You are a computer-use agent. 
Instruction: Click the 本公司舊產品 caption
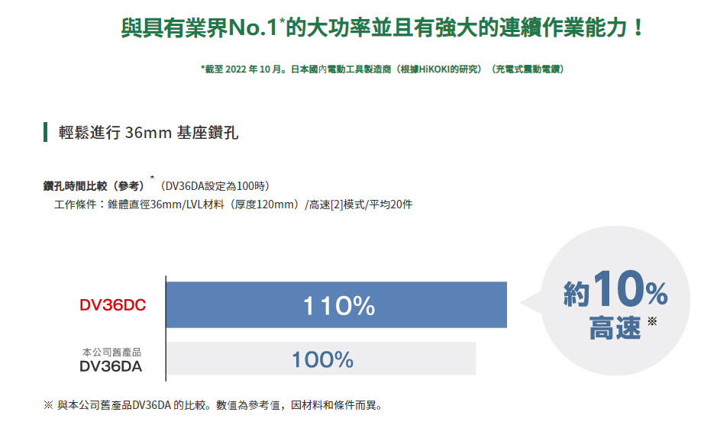tap(111, 353)
